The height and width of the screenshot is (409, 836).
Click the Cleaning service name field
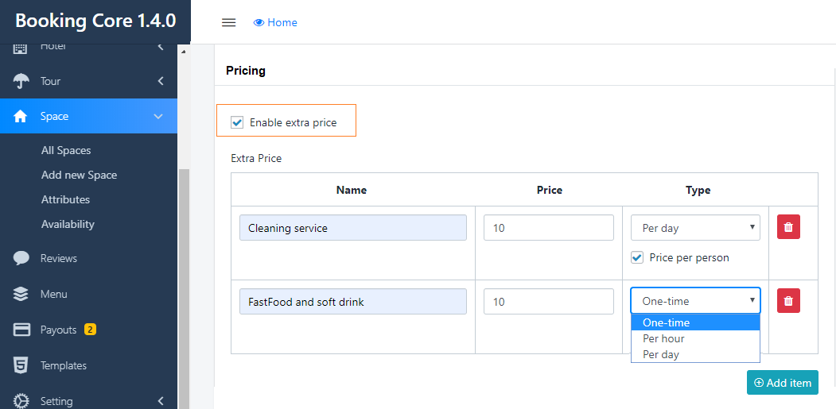click(352, 228)
